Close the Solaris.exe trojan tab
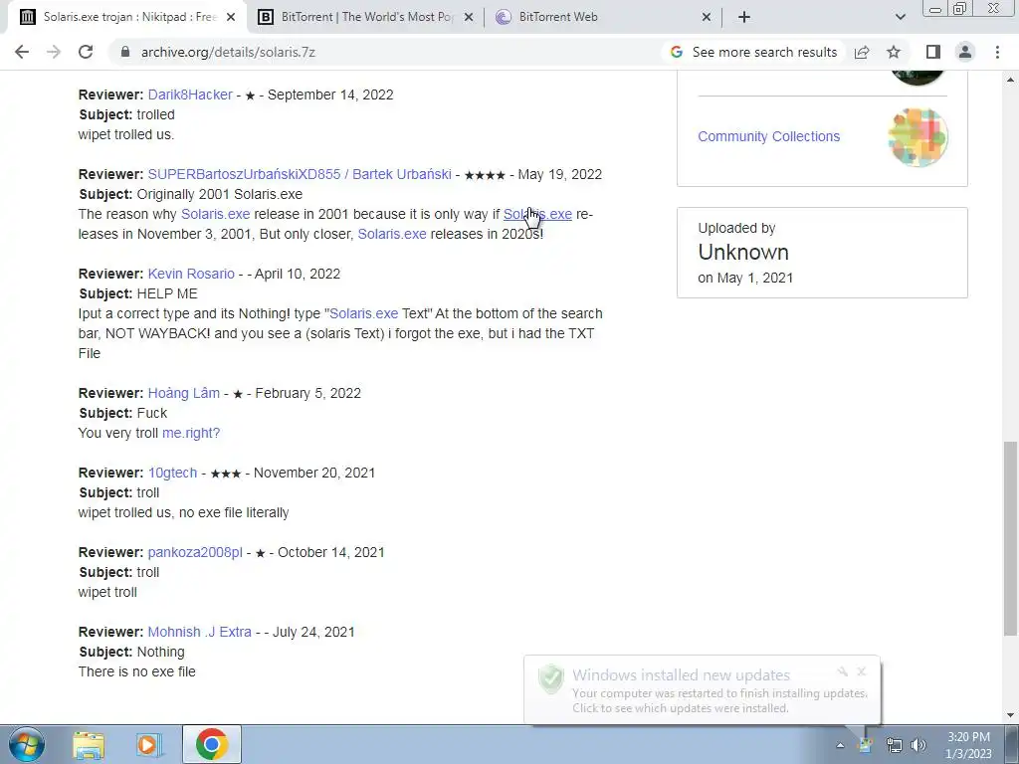This screenshot has height=764, width=1019. point(231,17)
